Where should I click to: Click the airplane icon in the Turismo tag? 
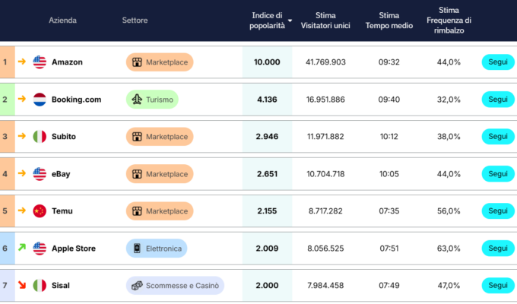point(137,100)
